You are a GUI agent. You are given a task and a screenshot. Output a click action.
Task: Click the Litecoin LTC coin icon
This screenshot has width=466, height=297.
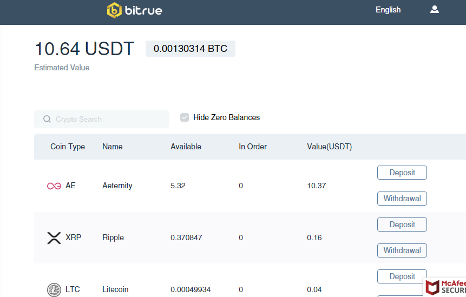(54, 289)
